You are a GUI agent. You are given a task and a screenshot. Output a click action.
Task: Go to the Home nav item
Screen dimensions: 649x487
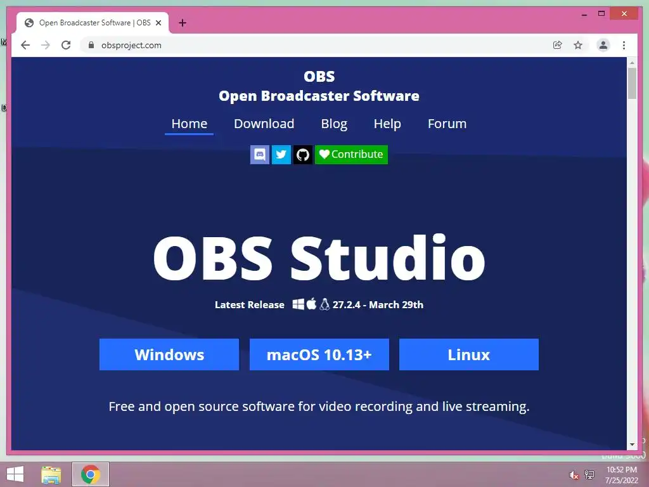click(189, 124)
